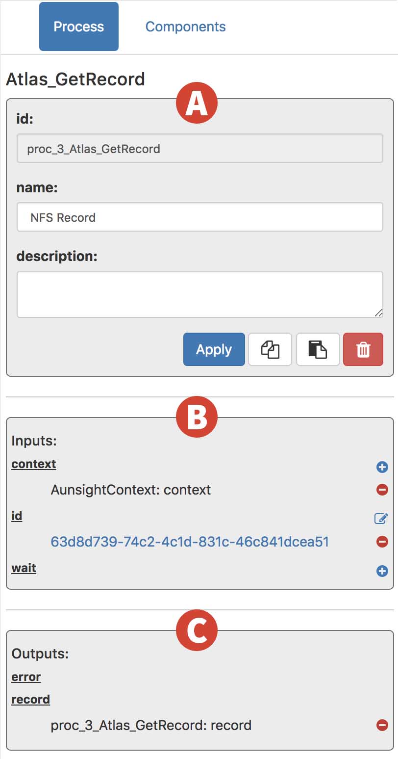
Task: Click the copy process icon button
Action: pyautogui.click(x=270, y=349)
